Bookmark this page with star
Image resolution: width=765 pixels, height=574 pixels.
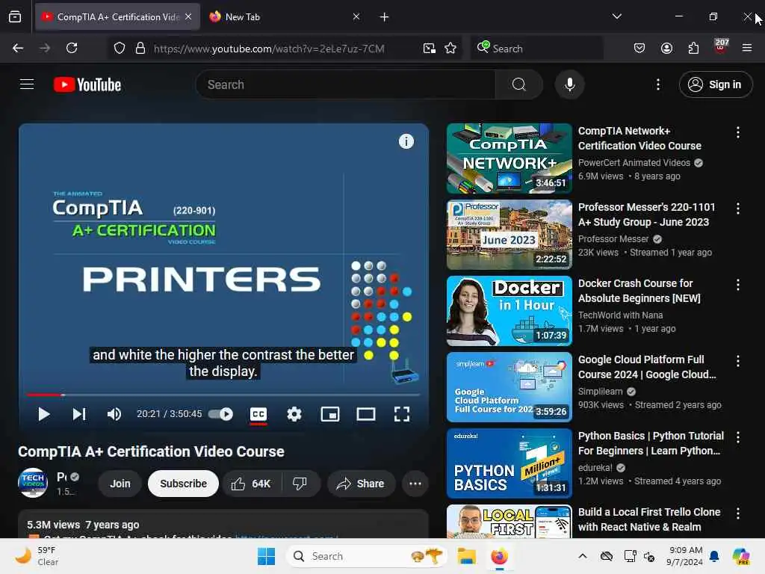450,49
